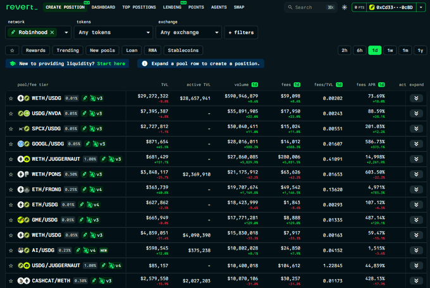Click the NEW badge on the AI/USDG row
The image size is (430, 288).
103,251
